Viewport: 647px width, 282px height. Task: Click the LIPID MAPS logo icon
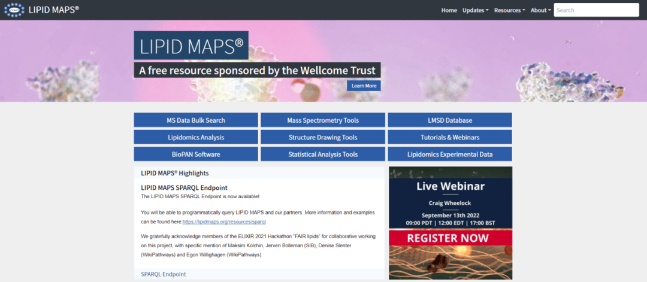tap(14, 10)
